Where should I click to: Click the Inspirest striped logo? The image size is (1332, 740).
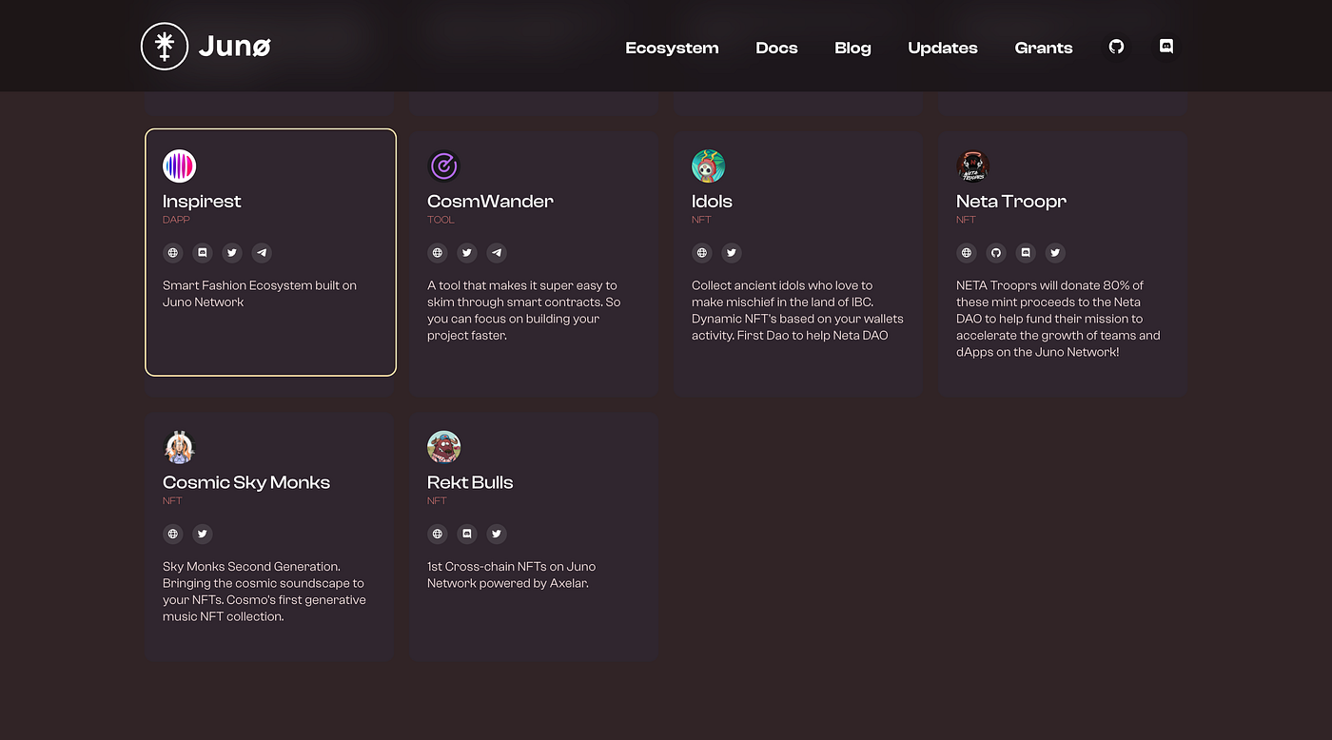tap(179, 166)
